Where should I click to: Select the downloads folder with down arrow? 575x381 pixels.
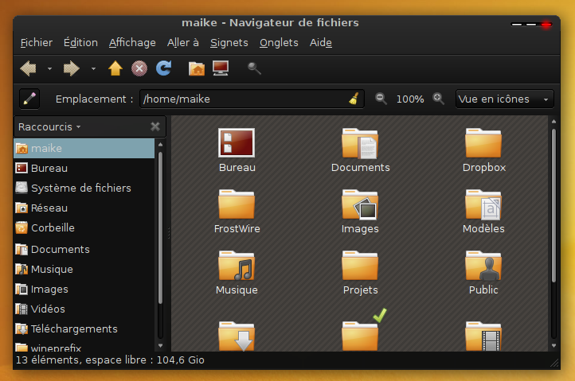coord(237,336)
